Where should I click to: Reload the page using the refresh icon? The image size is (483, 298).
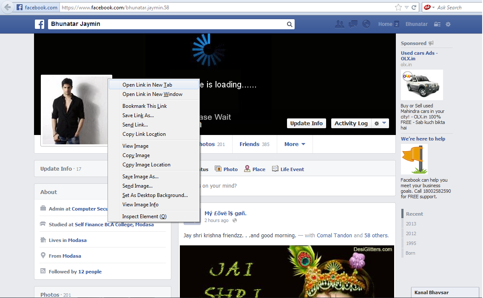414,7
